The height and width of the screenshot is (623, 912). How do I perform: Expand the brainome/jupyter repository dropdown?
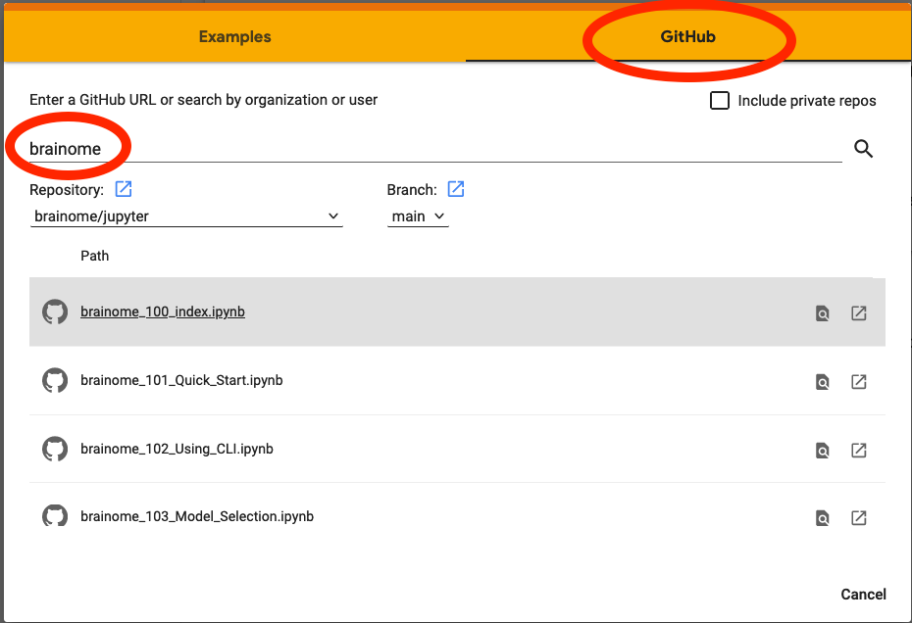coord(186,216)
